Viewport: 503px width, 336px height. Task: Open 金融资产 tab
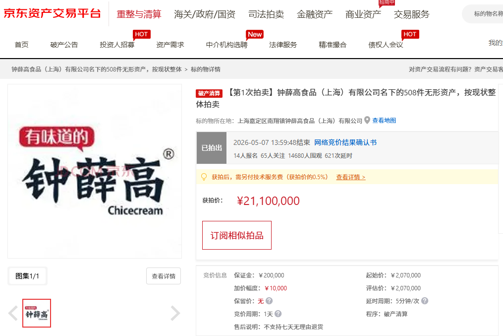(315, 14)
